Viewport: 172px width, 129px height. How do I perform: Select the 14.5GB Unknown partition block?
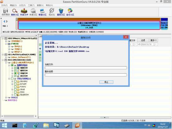(89, 25)
